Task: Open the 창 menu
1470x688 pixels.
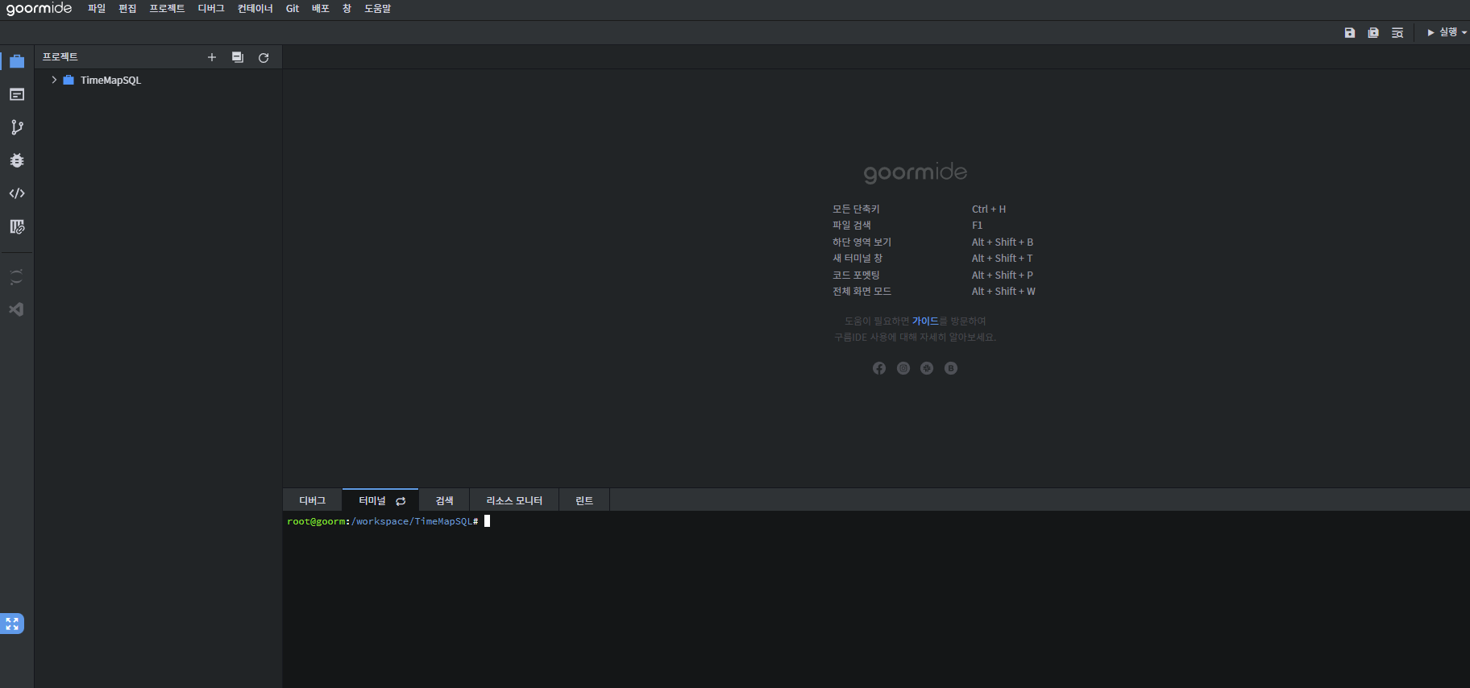Action: coord(347,9)
